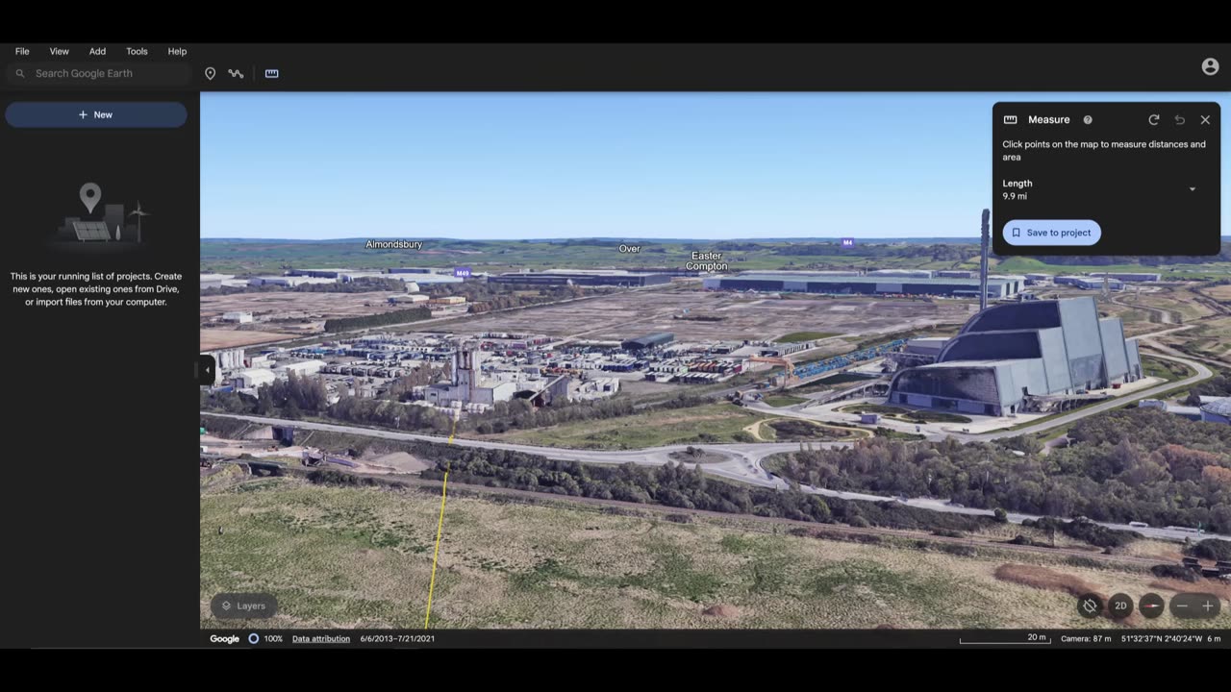This screenshot has height=692, width=1231.
Task: Open the View menu
Action: click(59, 51)
